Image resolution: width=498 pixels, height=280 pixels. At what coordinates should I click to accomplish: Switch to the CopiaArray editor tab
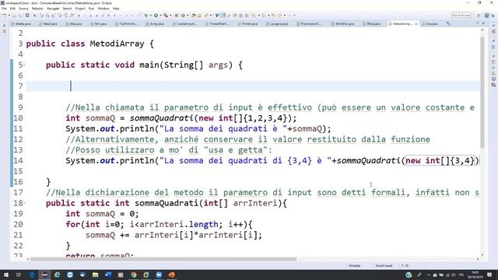coord(185,24)
